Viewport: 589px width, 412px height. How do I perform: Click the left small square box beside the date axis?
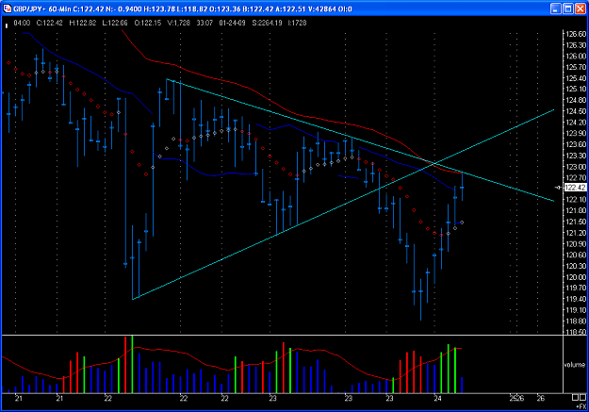coord(575,397)
